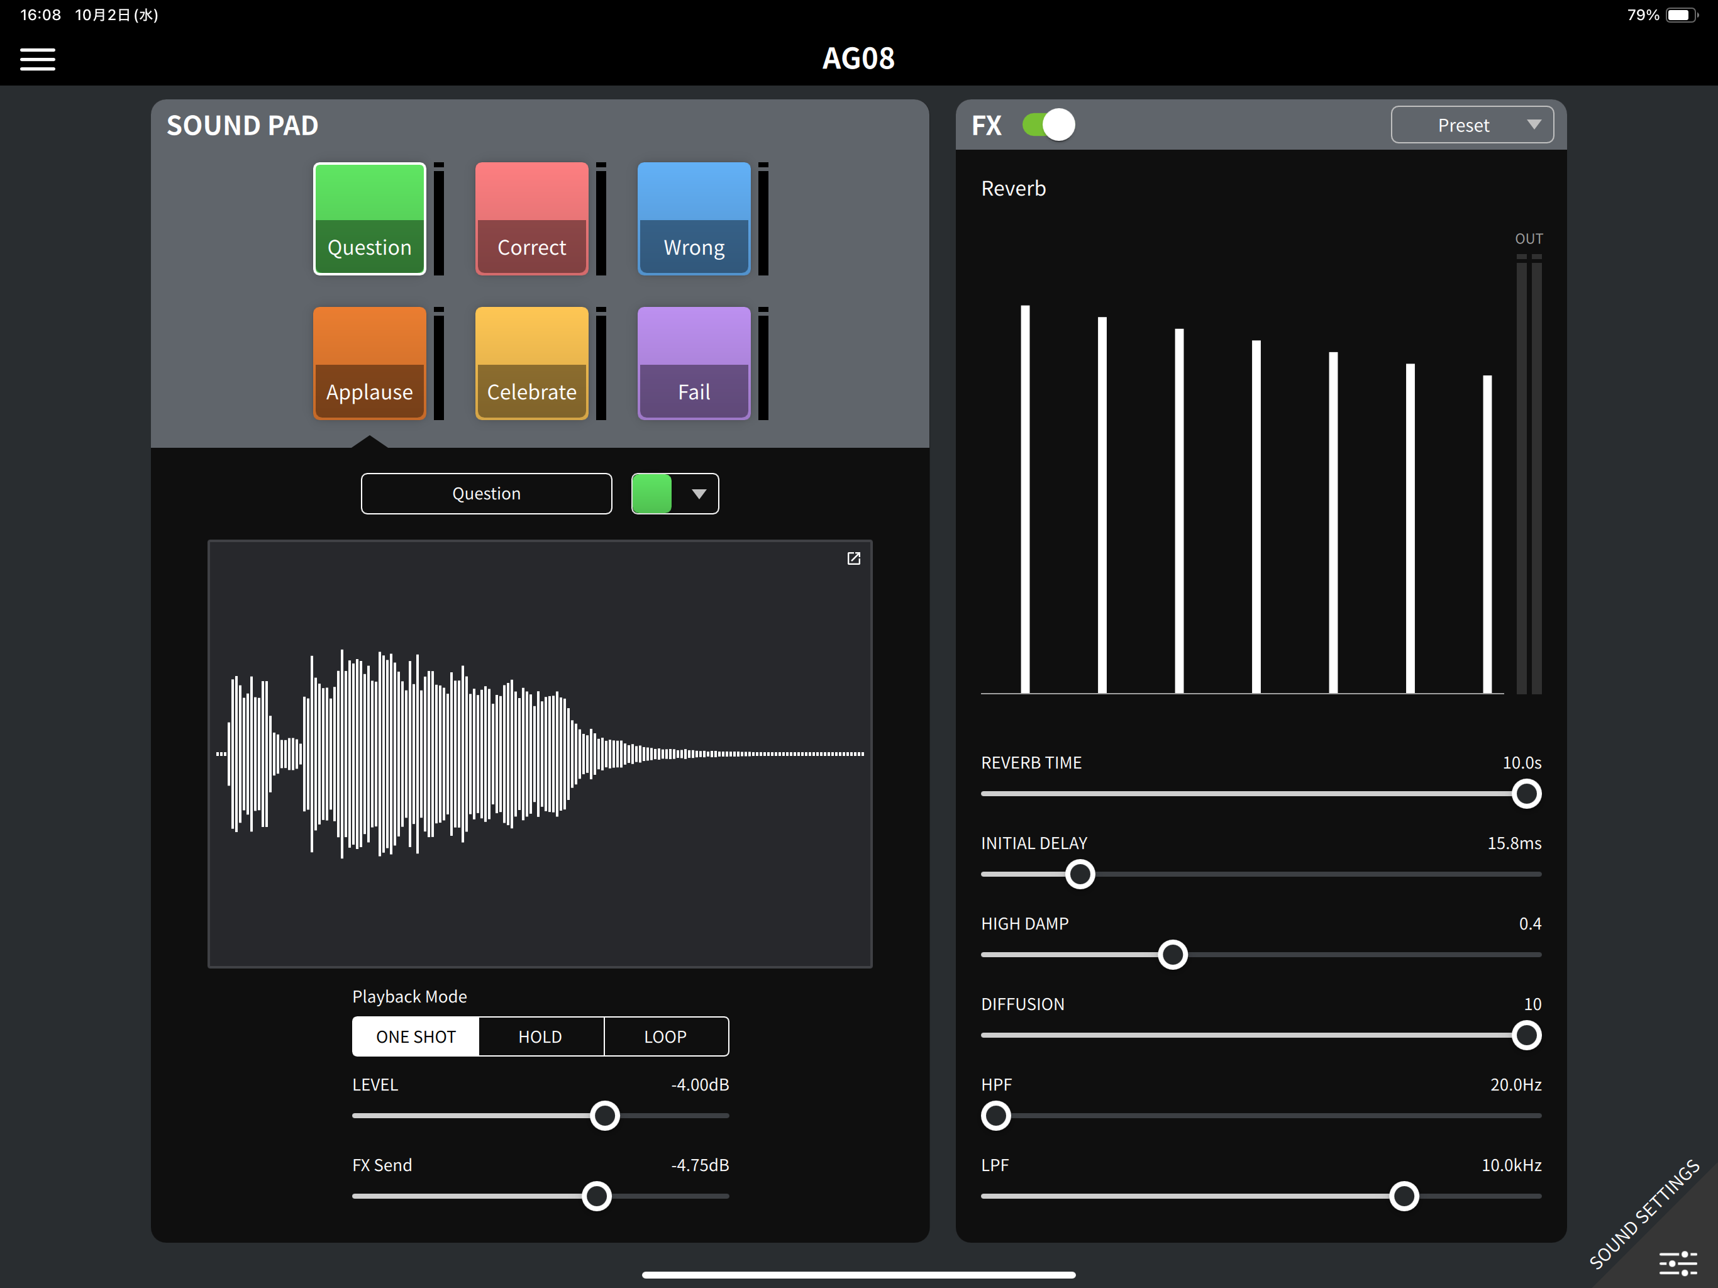Click the SOUND PAD heading
The width and height of the screenshot is (1718, 1288).
pos(242,126)
